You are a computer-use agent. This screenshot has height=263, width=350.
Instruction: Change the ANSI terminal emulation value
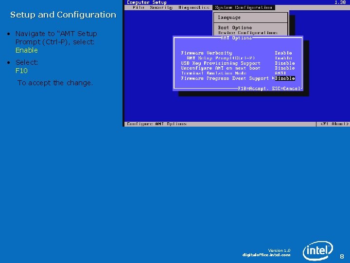280,73
